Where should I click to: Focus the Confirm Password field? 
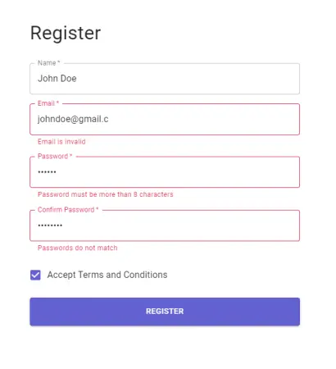(165, 225)
